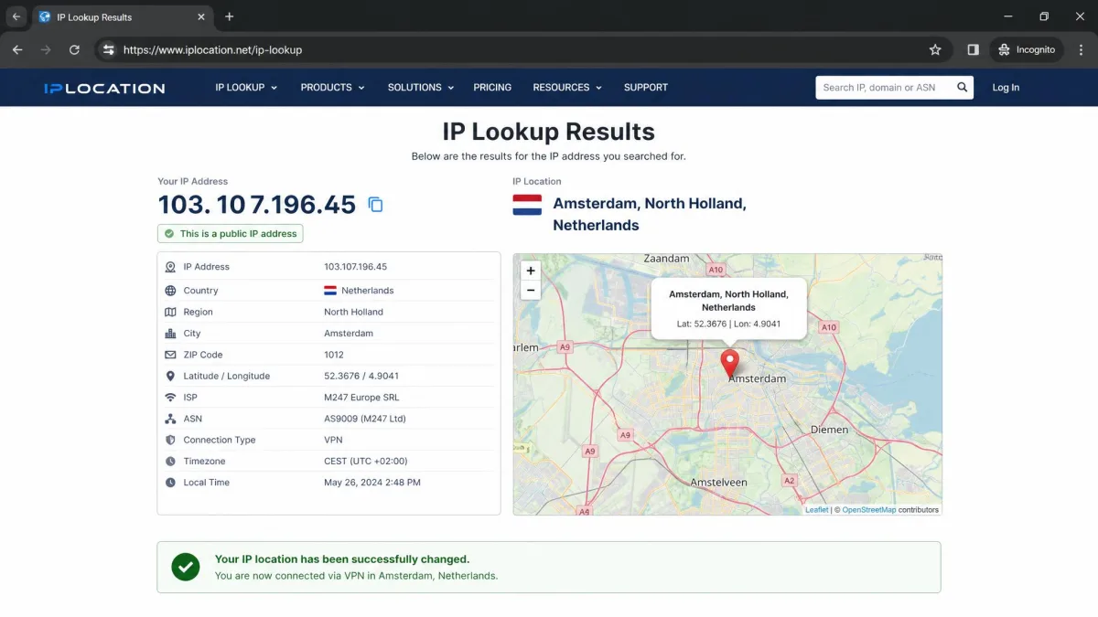This screenshot has width=1098, height=617.
Task: Select the coordinates 52.3676 / 4.9041
Action: (x=361, y=376)
